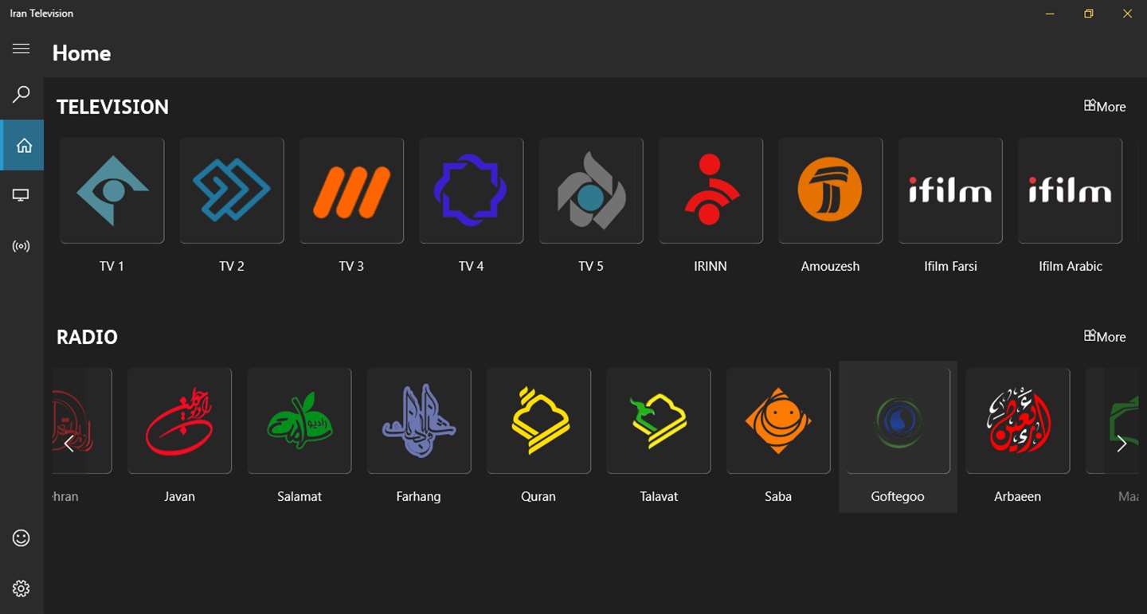Click the Arbaeen label text

pyautogui.click(x=1017, y=496)
